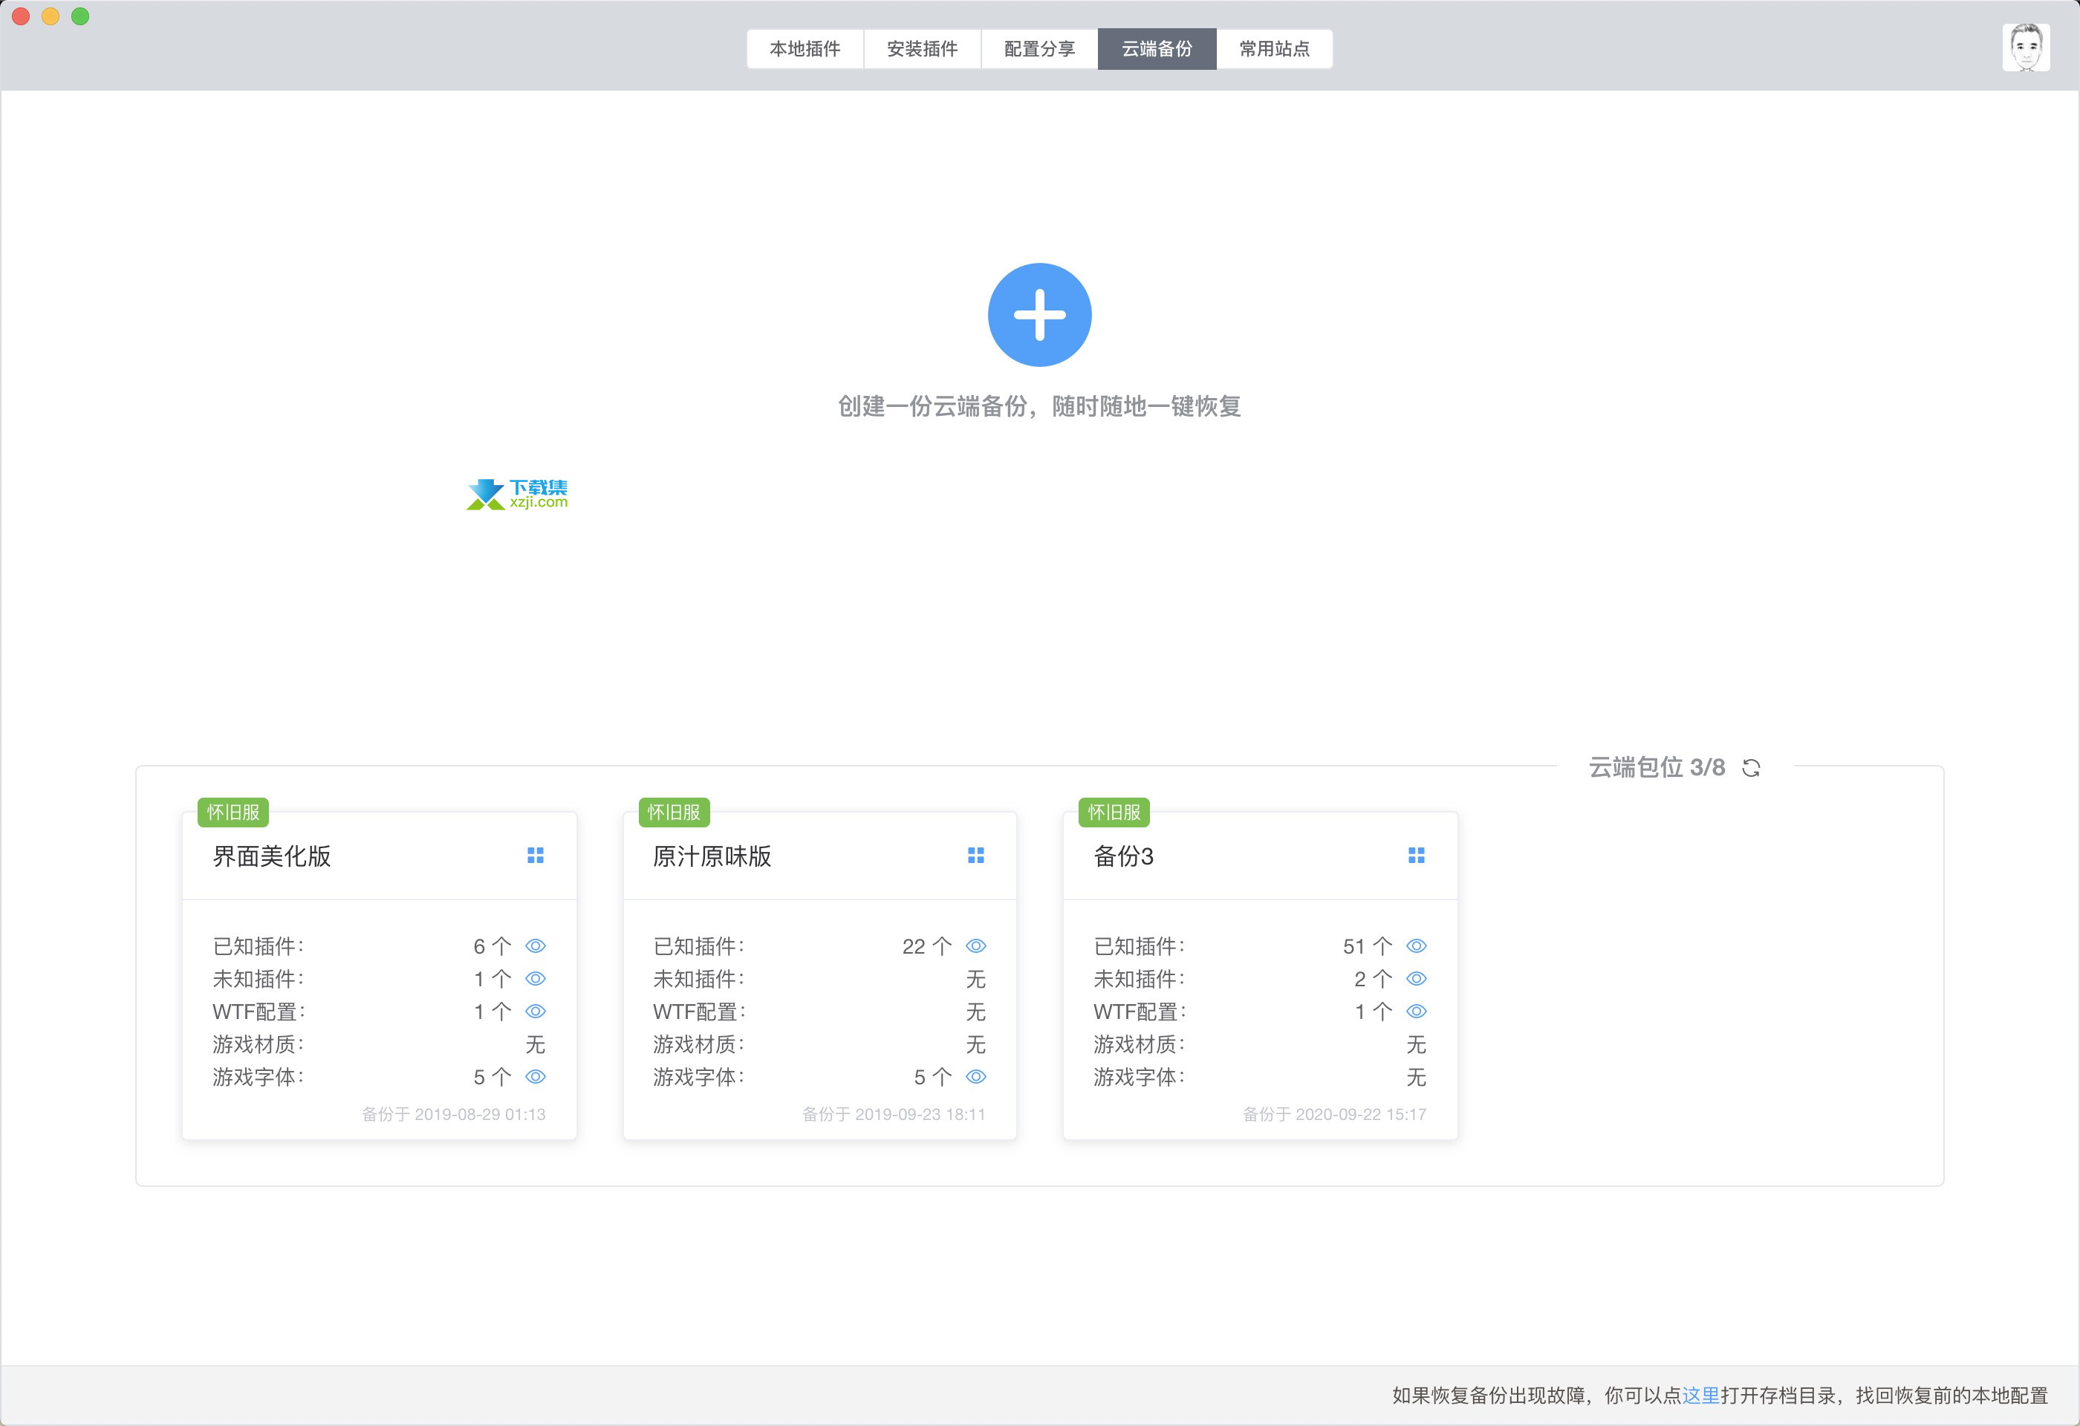Switch to the 常用站点 tab
2080x1426 pixels.
point(1273,48)
